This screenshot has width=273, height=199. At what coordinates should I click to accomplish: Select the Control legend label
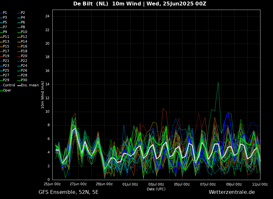pyautogui.click(x=8, y=85)
